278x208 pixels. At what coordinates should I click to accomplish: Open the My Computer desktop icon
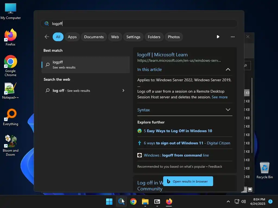11,11
